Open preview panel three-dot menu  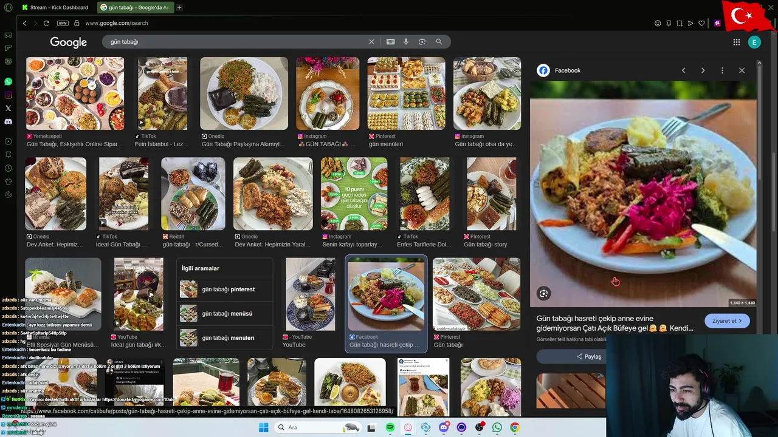[x=722, y=70]
